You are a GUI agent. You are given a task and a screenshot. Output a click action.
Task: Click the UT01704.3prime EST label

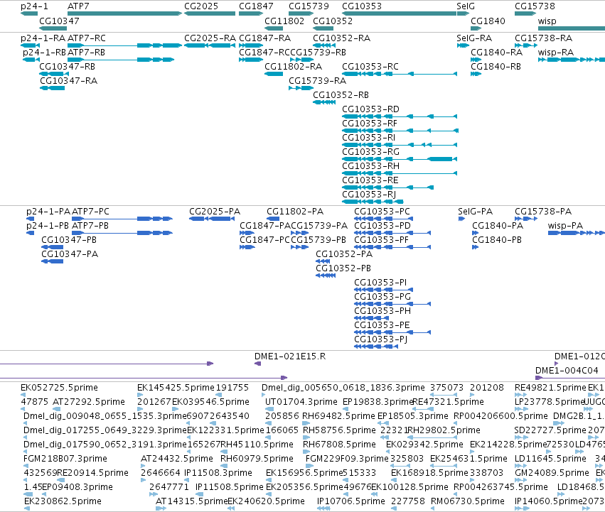301,402
